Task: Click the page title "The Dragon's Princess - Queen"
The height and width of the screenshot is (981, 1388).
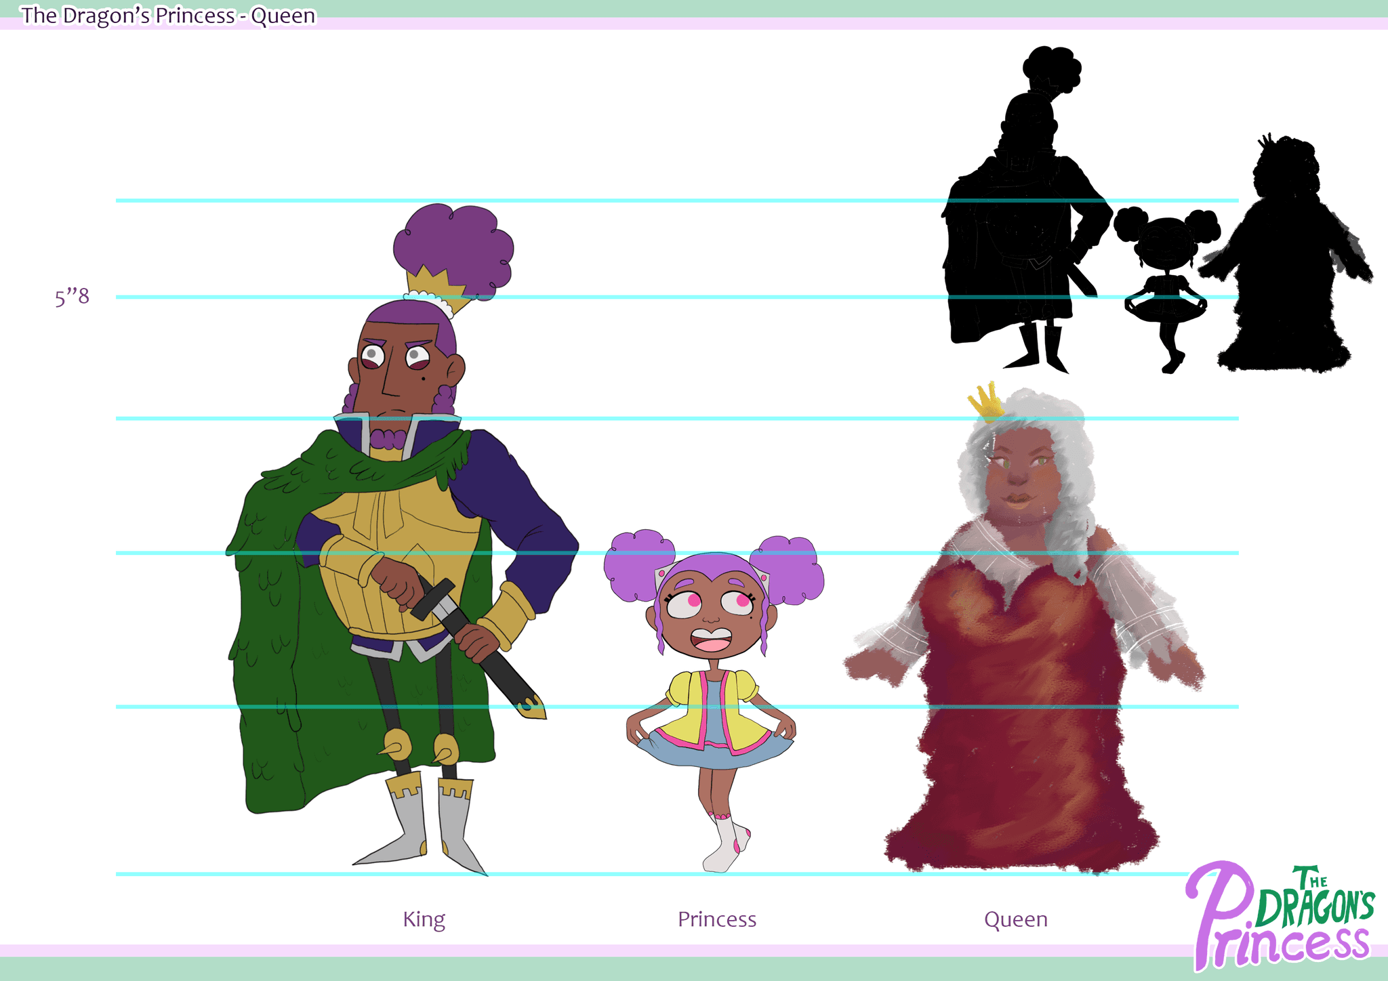Action: click(x=168, y=16)
